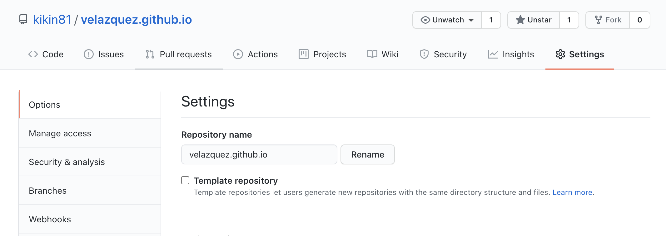View the stargazers count of 1
The image size is (666, 236).
(x=569, y=20)
